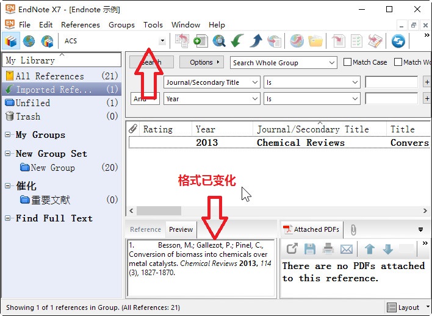Click the Copy to Local Library icon
The width and height of the screenshot is (432, 316).
click(182, 41)
